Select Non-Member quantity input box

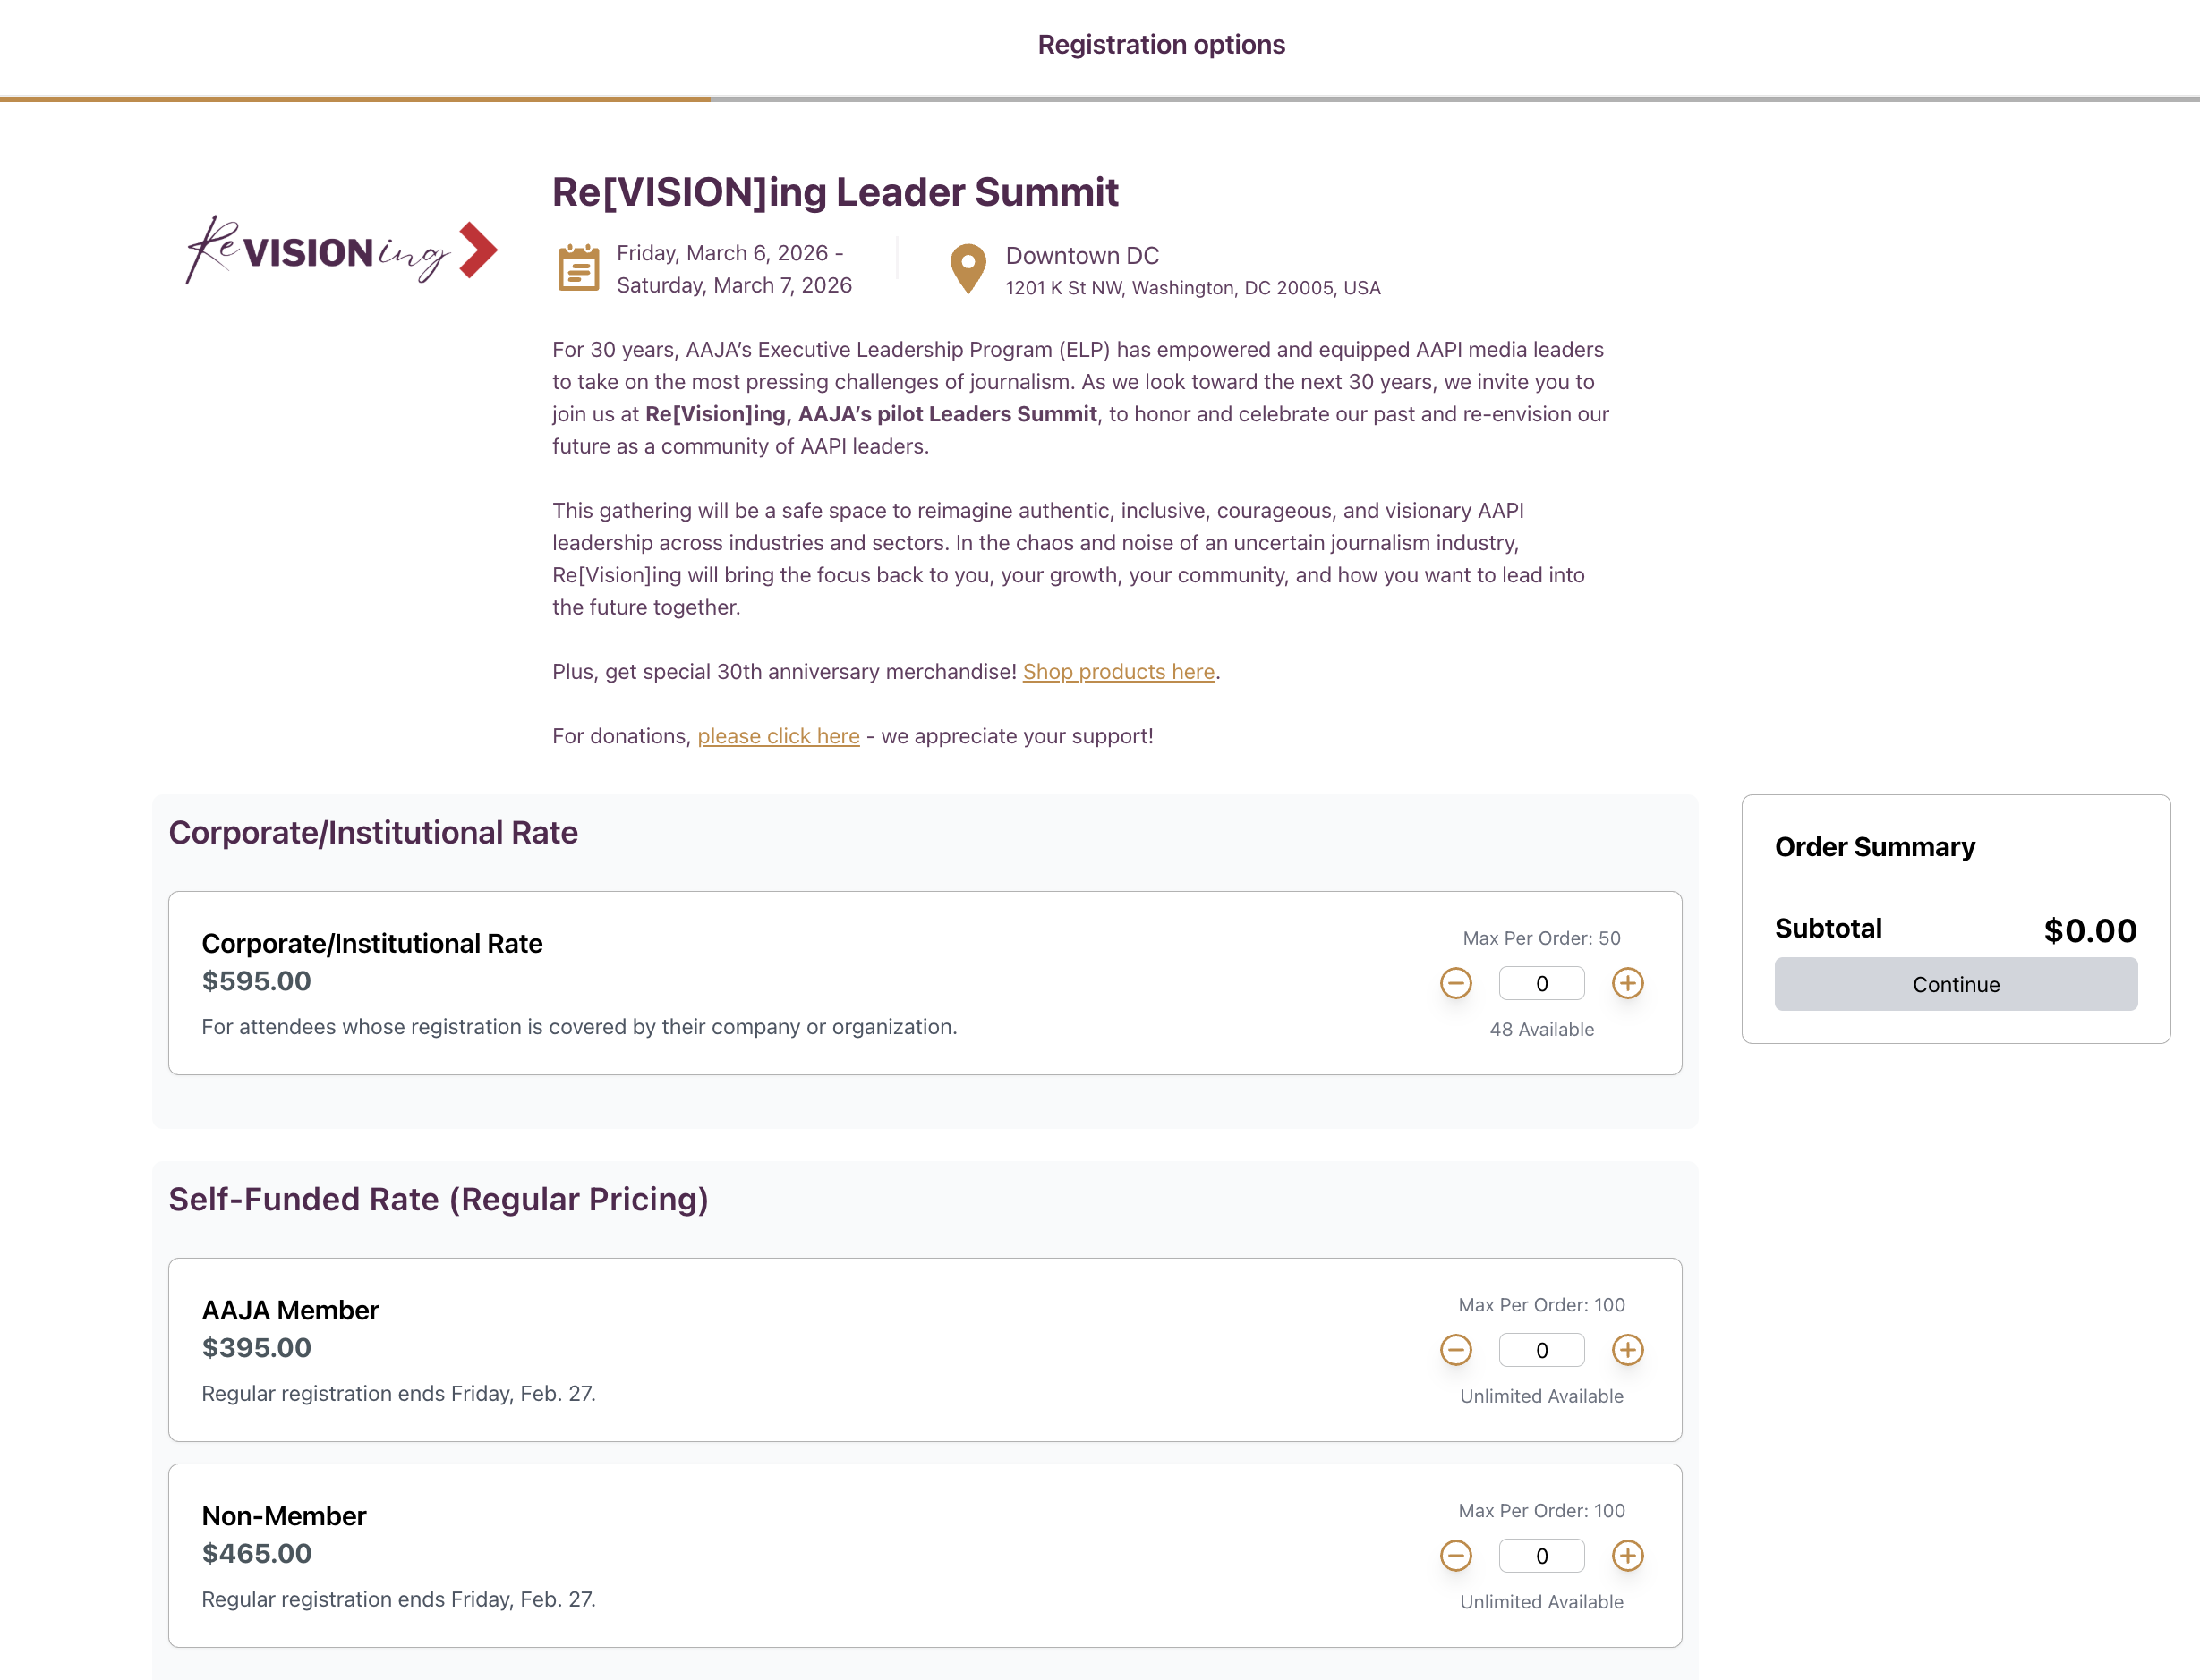tap(1540, 1556)
